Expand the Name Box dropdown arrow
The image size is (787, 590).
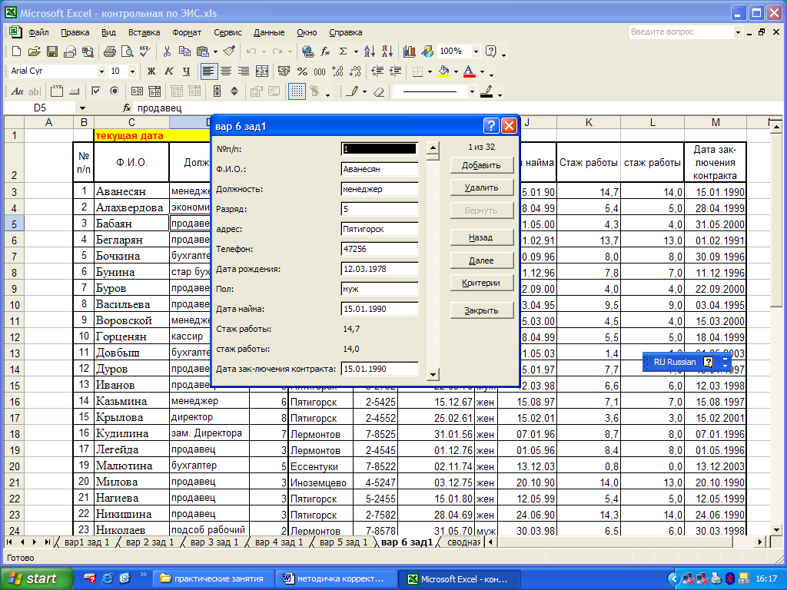(82, 108)
